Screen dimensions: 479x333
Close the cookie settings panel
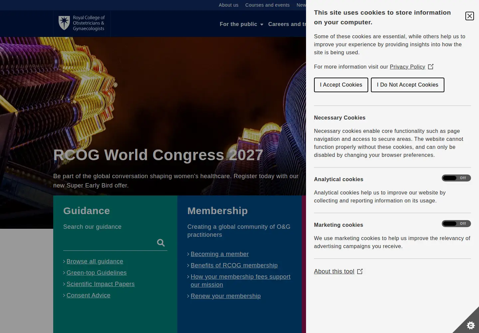(x=469, y=16)
